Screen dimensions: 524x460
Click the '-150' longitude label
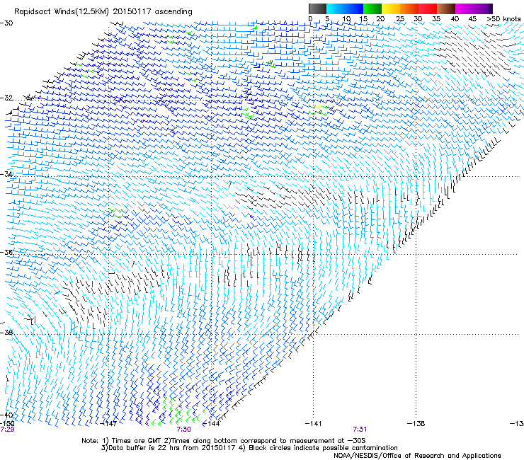[7, 423]
